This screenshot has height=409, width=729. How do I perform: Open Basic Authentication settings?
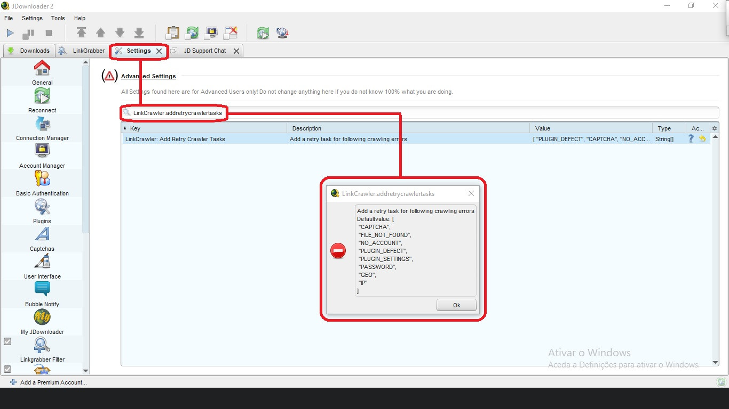42,183
